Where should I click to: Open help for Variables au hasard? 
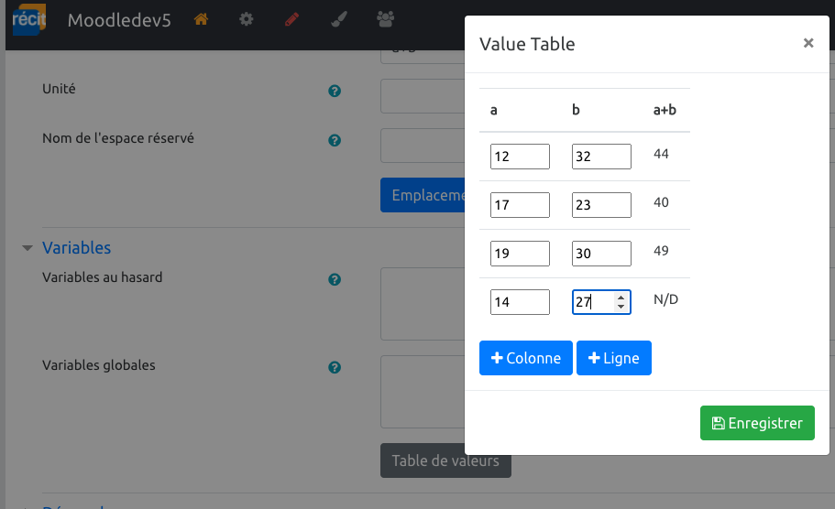tap(335, 280)
